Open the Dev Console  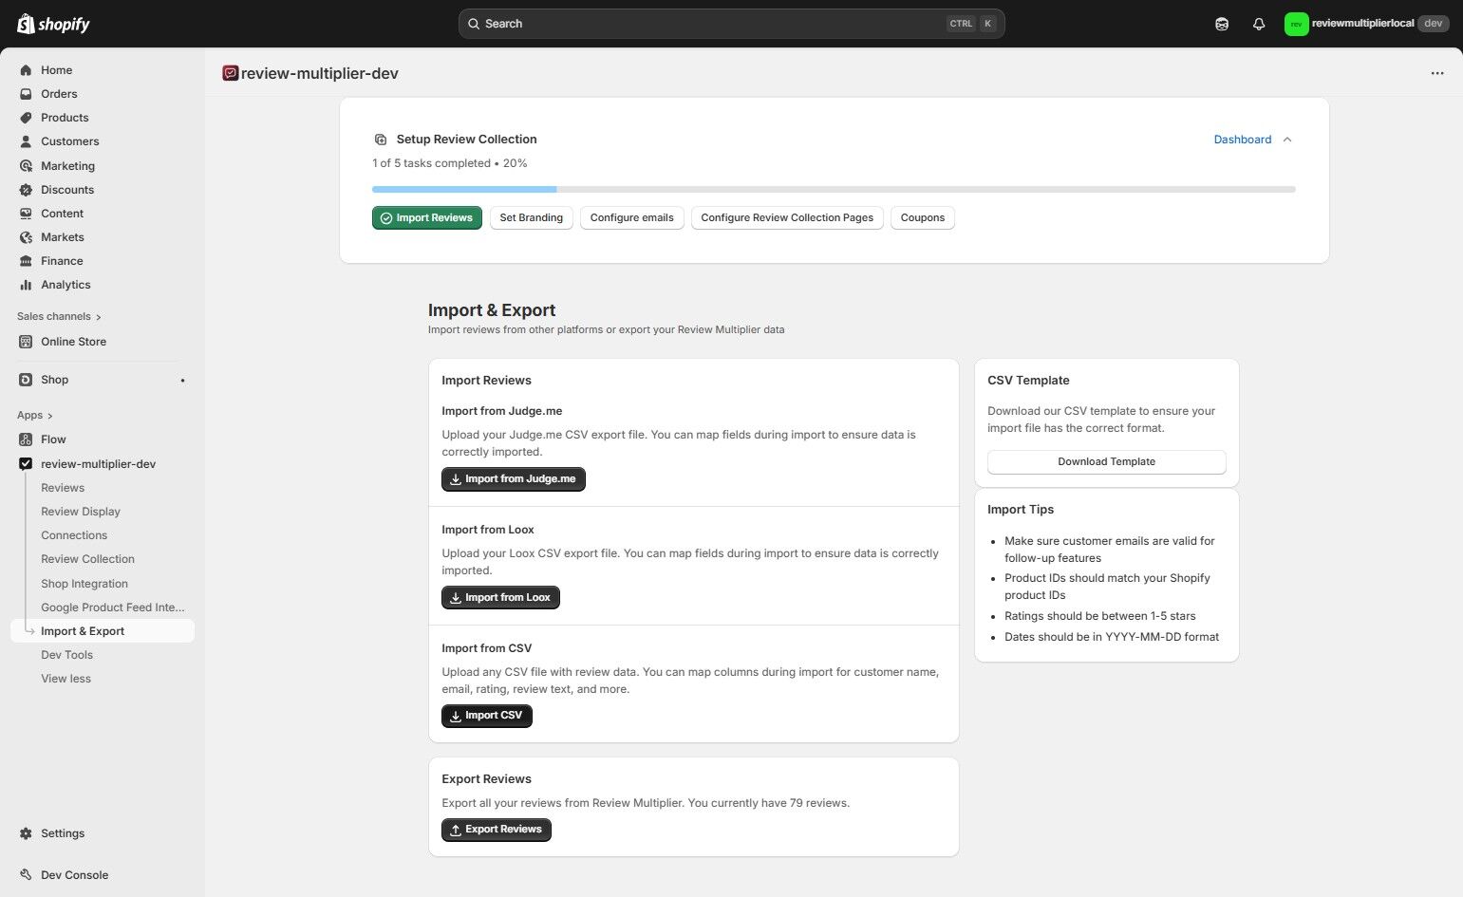click(73, 874)
